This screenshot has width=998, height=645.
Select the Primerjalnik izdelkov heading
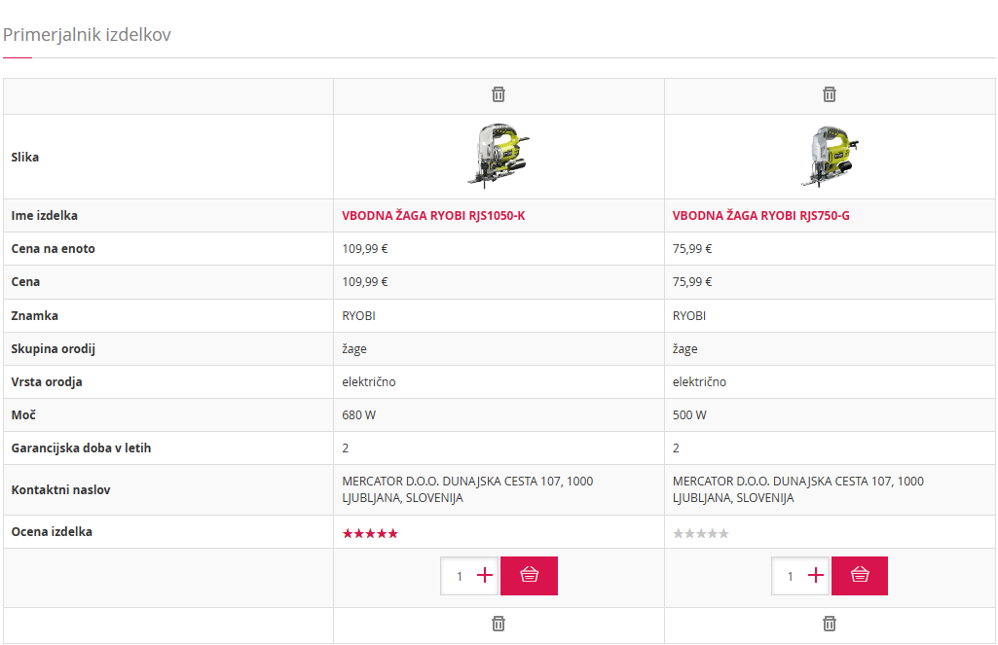[x=87, y=34]
